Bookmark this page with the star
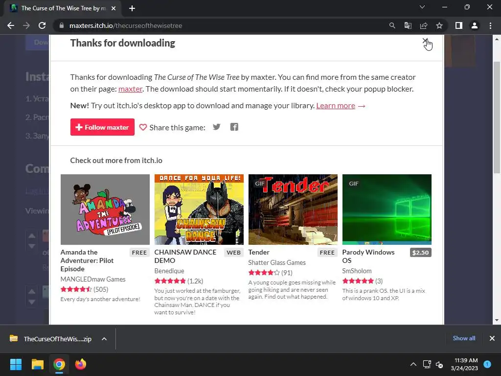 click(x=439, y=25)
